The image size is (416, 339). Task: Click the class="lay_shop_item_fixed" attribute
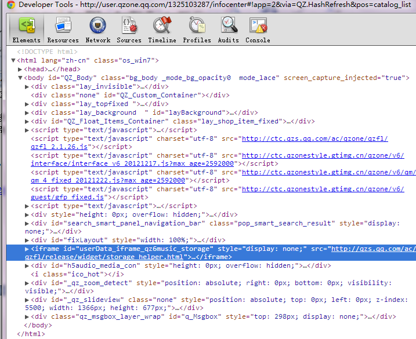227,121
